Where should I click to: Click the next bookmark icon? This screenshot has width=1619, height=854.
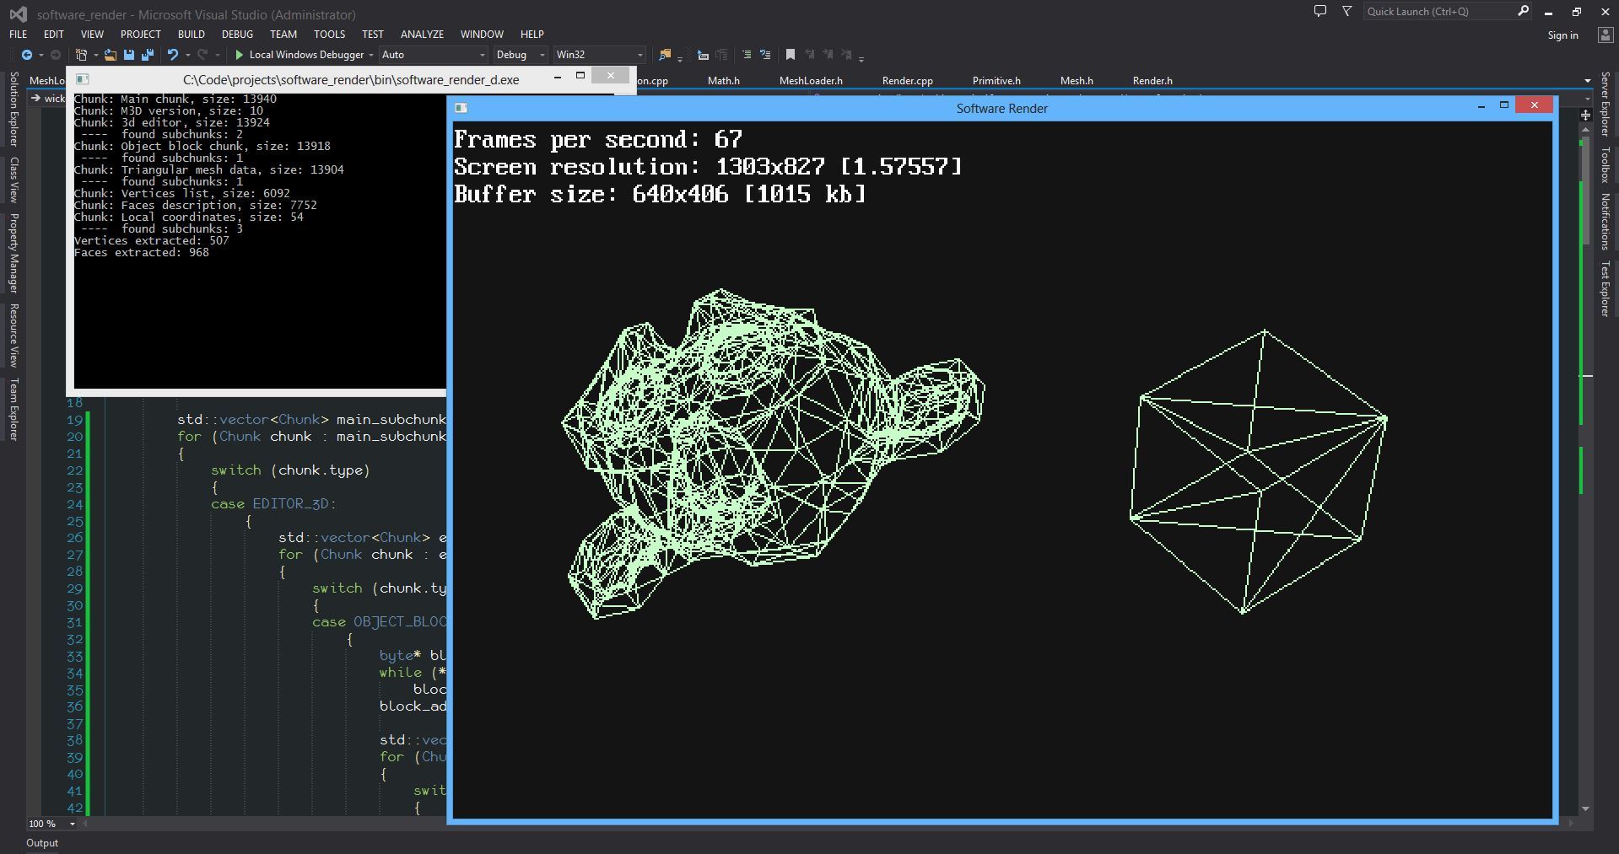[x=828, y=55]
